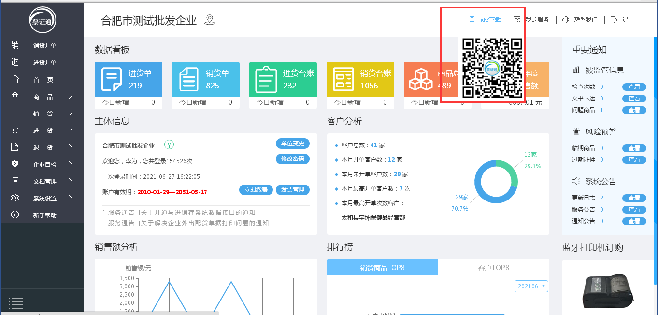Click the document icon beside 文档管理
Image resolution: width=658 pixels, height=315 pixels.
15,181
